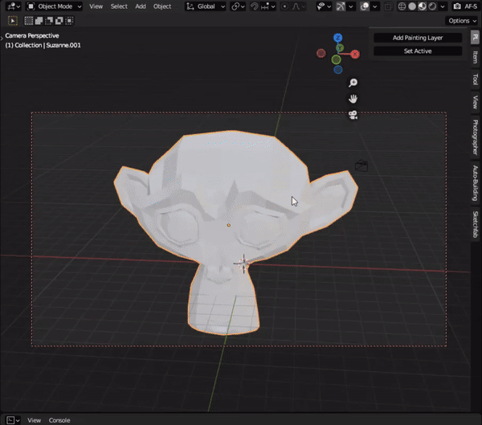
Task: Open the Object Mode dropdown
Action: 55,6
